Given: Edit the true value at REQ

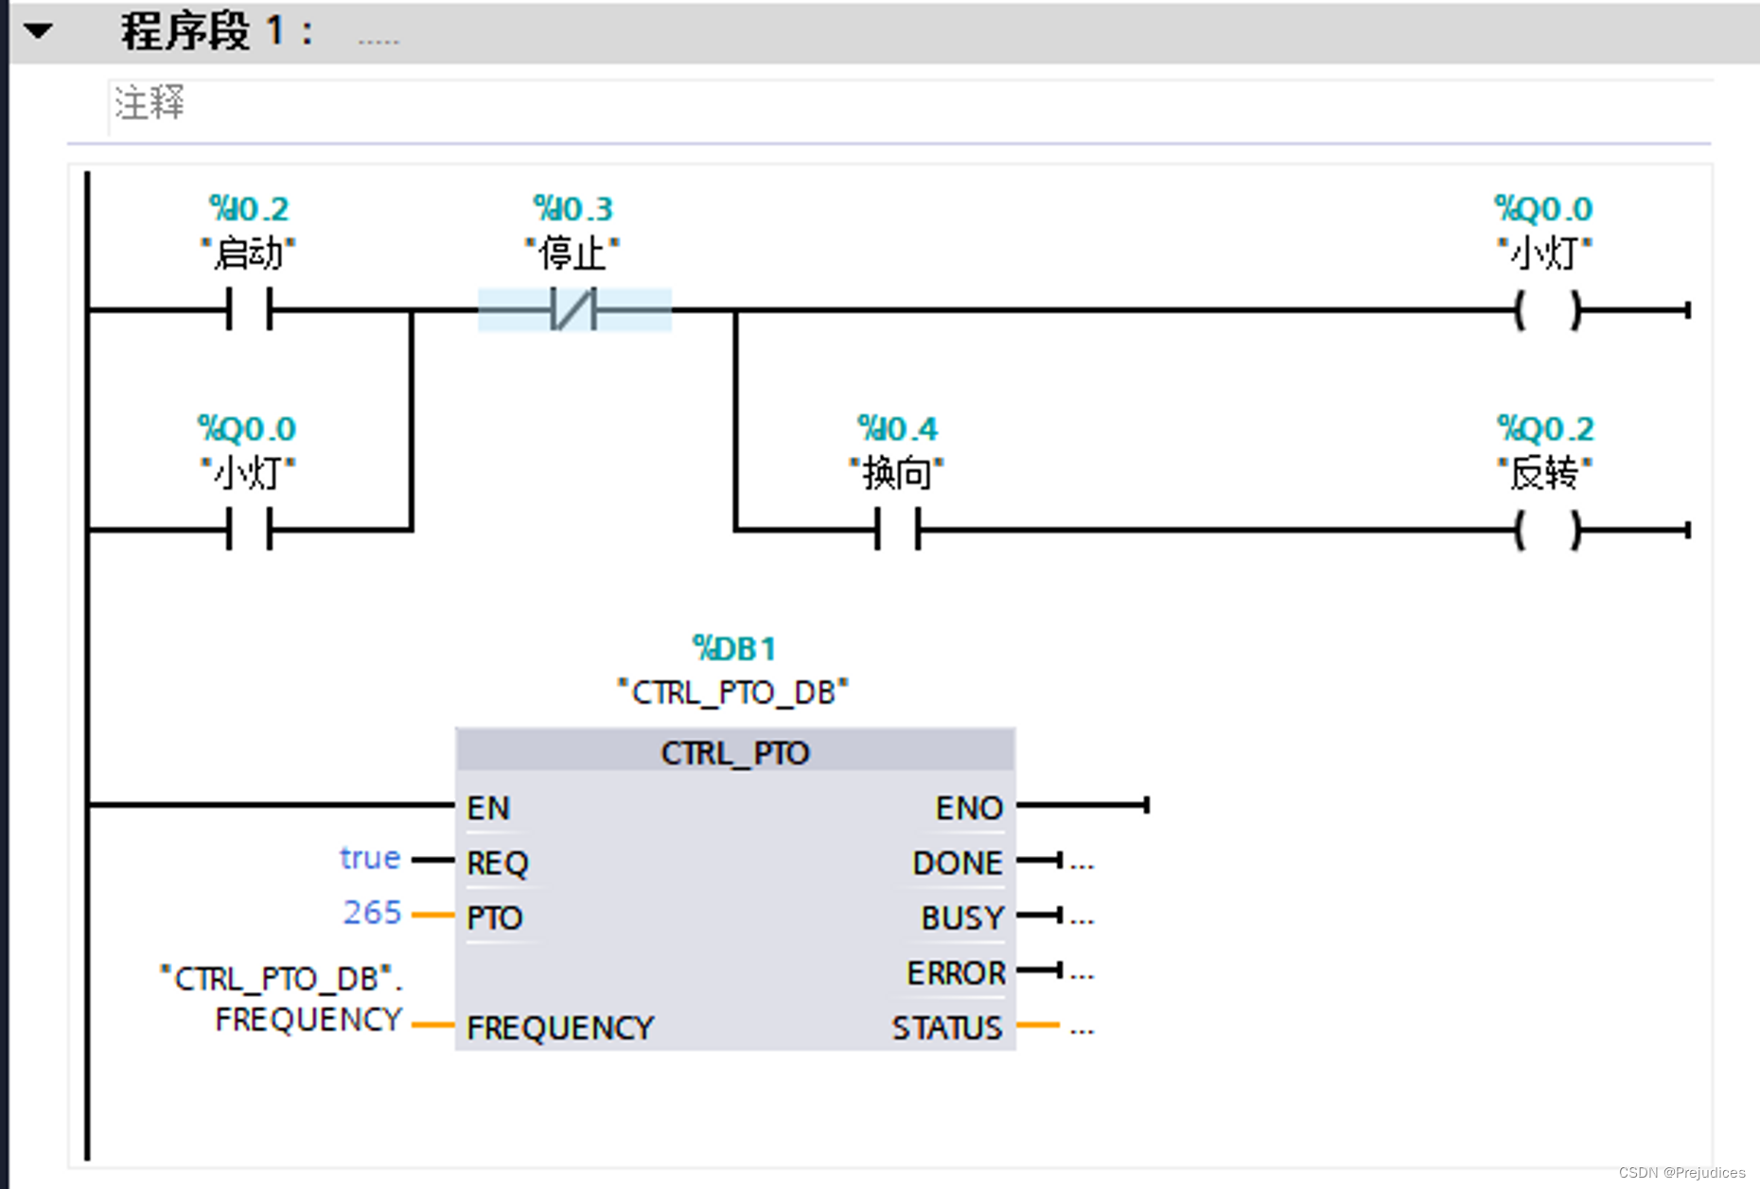Looking at the screenshot, I should (x=370, y=858).
